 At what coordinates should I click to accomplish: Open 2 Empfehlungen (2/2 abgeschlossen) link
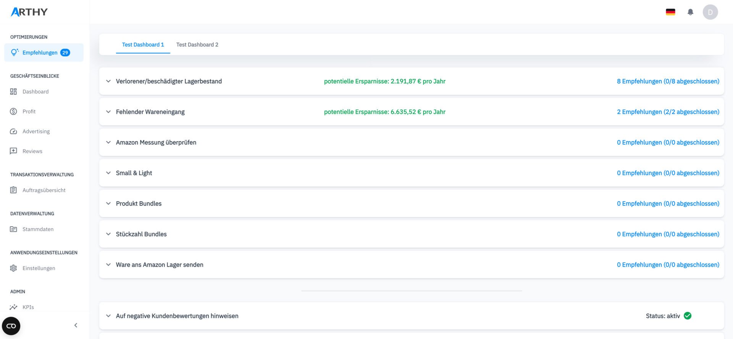pos(668,112)
